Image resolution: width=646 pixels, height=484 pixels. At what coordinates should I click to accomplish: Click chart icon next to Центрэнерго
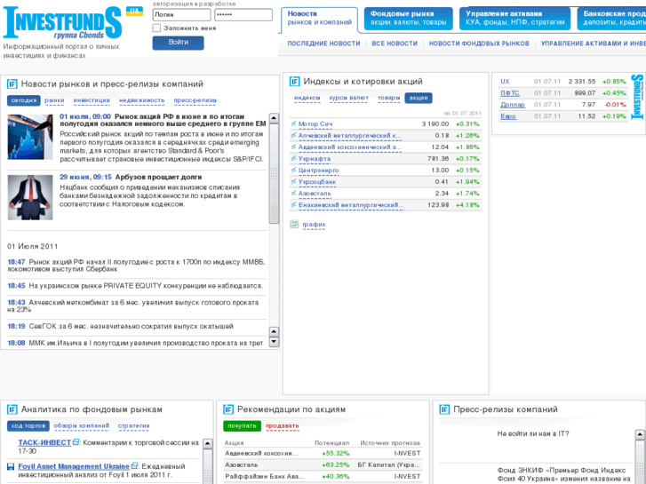click(293, 170)
